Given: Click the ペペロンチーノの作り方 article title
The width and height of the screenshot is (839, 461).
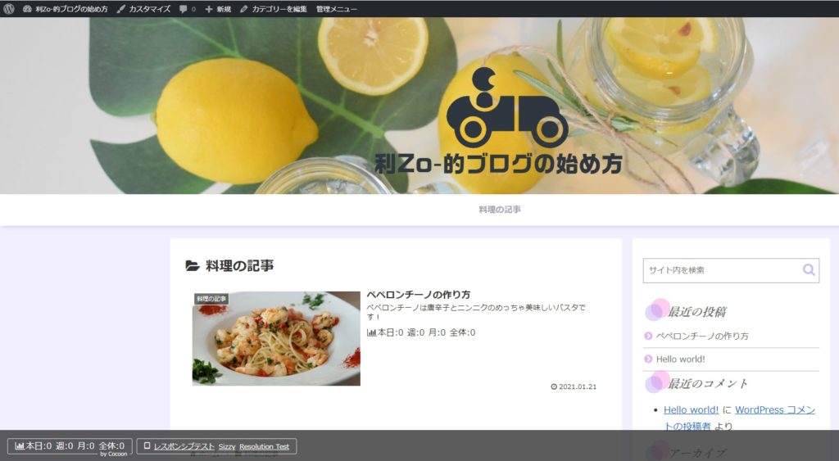Looking at the screenshot, I should [418, 294].
